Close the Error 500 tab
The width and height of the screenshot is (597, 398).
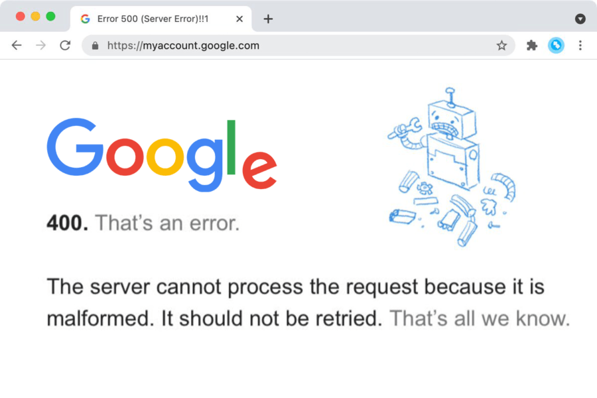click(x=239, y=19)
